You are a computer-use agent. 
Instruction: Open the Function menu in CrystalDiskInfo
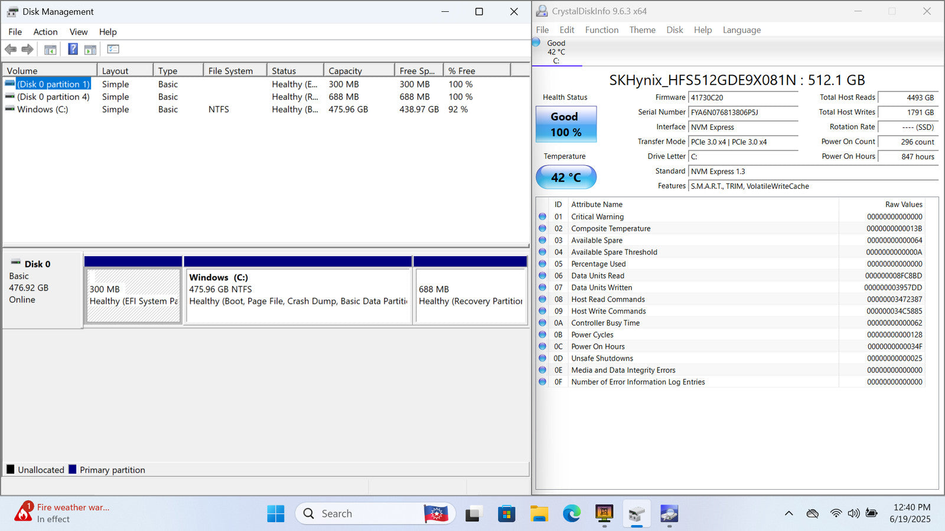point(601,30)
